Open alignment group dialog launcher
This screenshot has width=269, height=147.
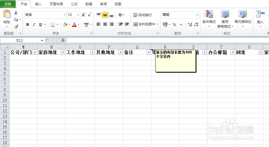click(x=157, y=33)
